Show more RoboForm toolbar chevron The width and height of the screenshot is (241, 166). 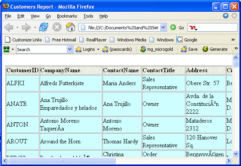[x=236, y=48]
